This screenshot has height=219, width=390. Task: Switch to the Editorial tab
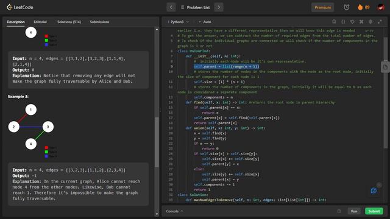pos(40,22)
